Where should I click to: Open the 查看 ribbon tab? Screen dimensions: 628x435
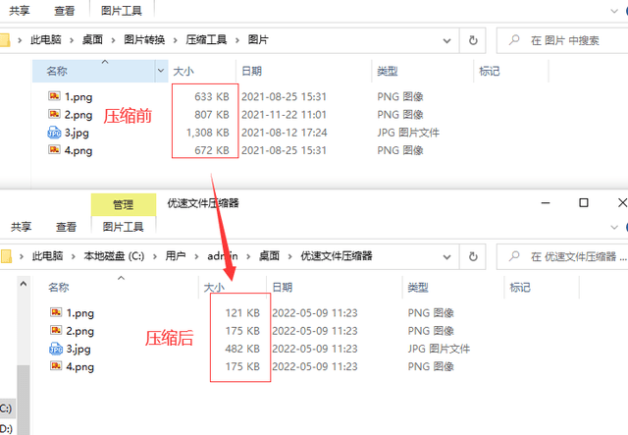[65, 11]
